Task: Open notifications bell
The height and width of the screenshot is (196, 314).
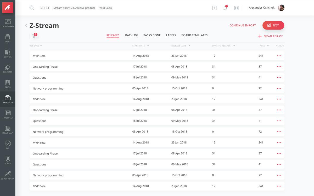Action: pos(225,8)
